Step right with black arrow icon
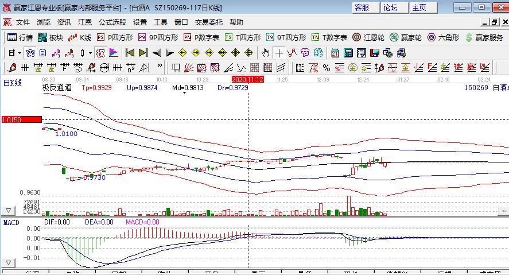Screen dimensions: 509x275 pyautogui.click(x=169, y=53)
